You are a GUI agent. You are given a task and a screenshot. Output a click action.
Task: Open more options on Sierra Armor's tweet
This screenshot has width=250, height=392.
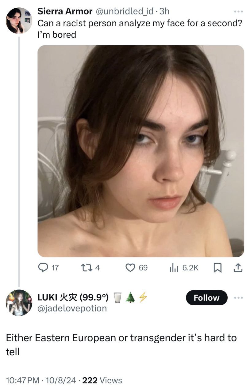point(238,12)
